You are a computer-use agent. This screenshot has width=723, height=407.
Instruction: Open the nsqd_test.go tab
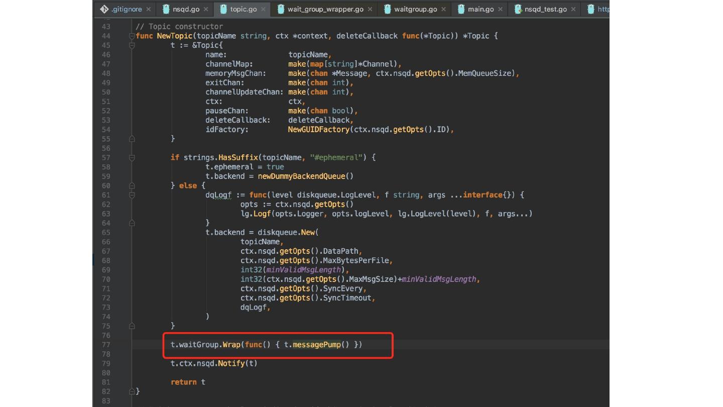tap(545, 9)
